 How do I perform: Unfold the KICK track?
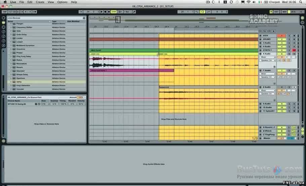(x=260, y=36)
